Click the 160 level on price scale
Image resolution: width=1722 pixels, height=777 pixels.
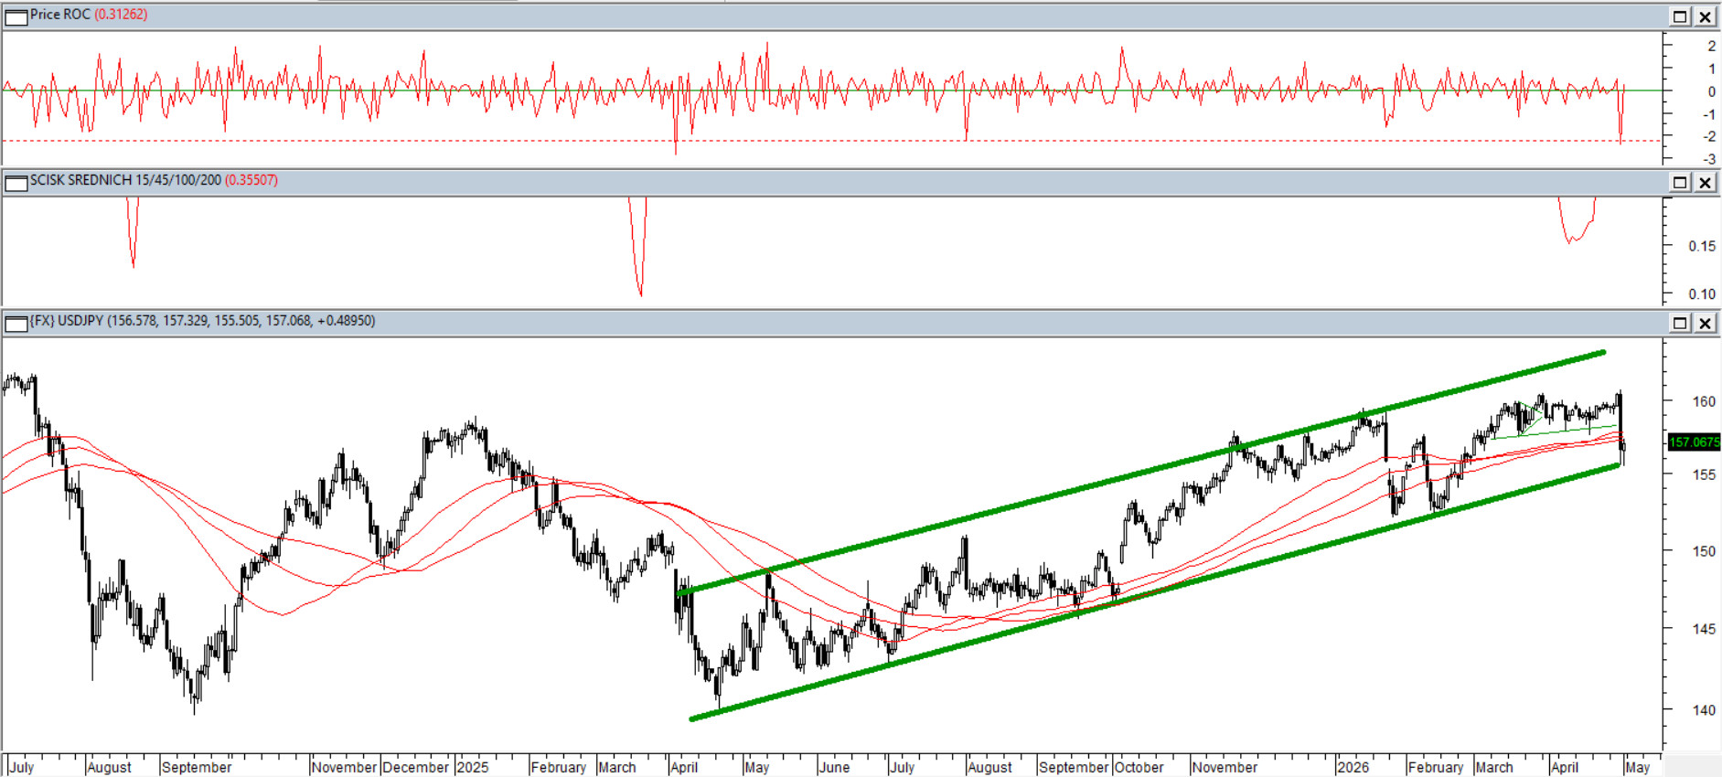tap(1704, 401)
